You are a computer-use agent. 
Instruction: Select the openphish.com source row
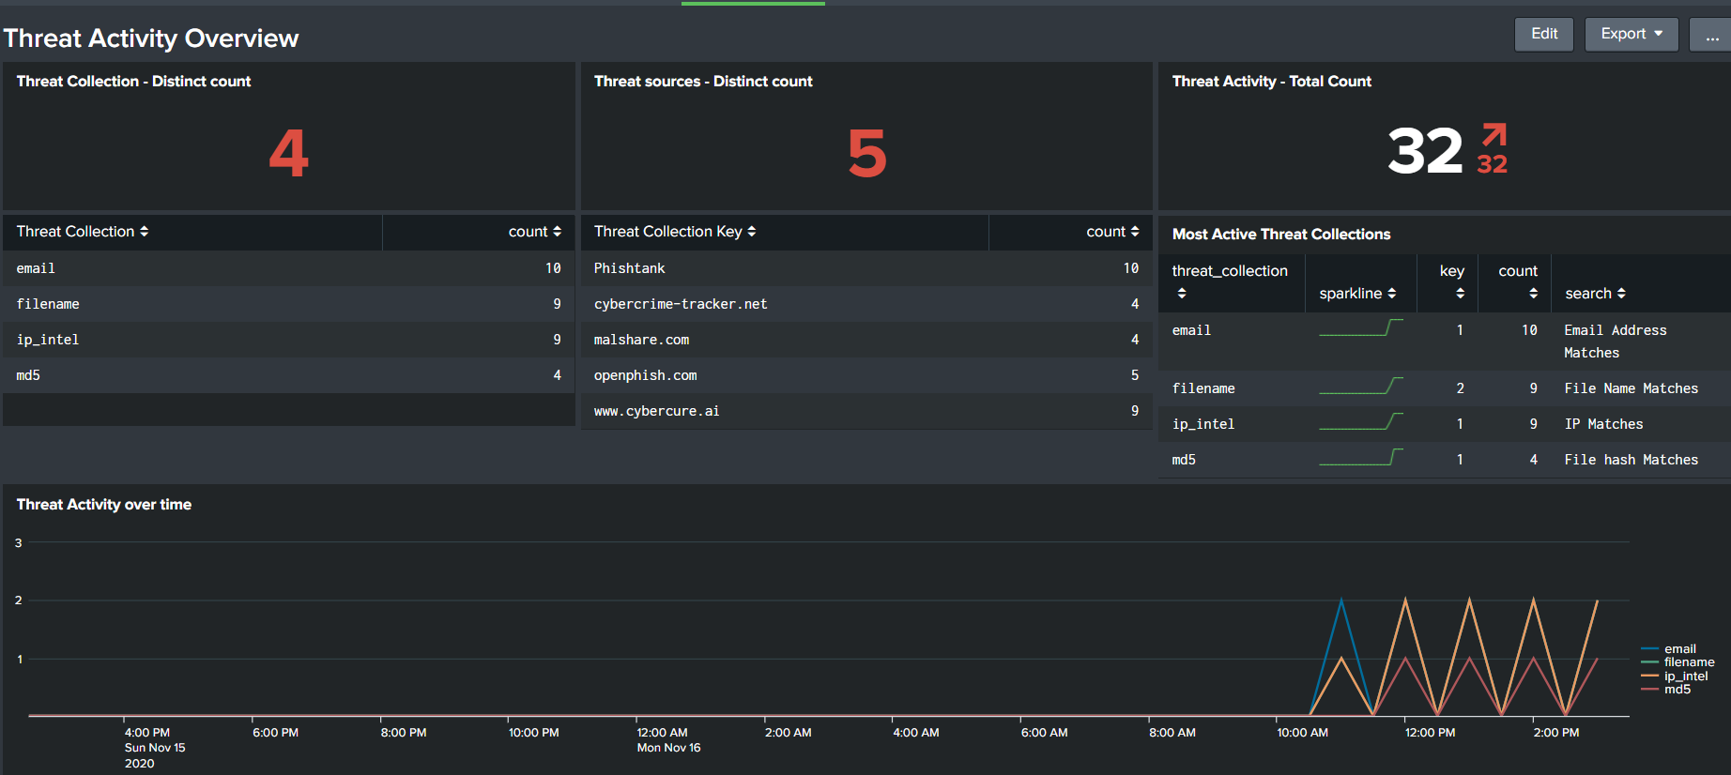[x=866, y=375]
